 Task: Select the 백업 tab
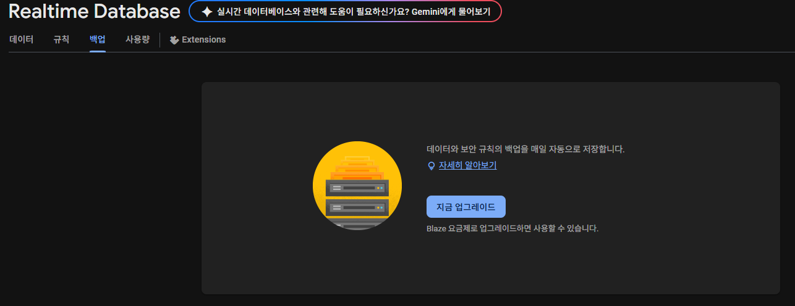(98, 39)
